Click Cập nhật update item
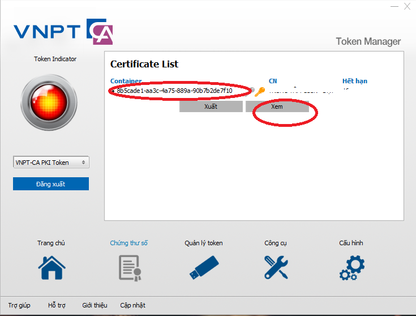The height and width of the screenshot is (316, 416). (x=132, y=305)
